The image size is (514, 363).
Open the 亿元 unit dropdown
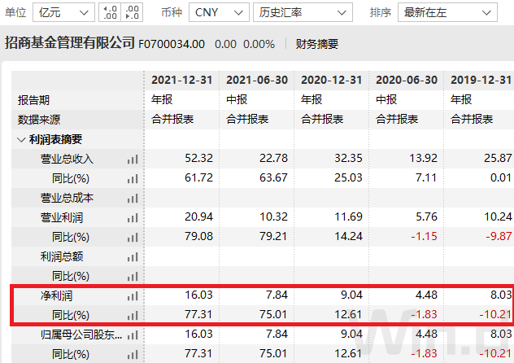pos(63,12)
